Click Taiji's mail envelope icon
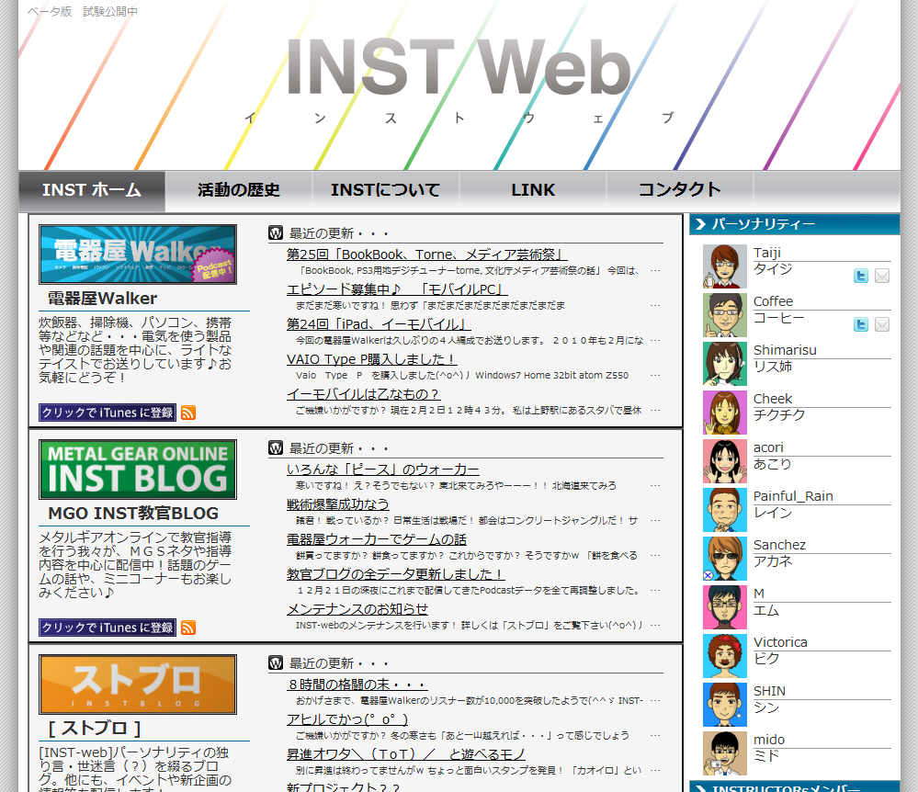918x792 pixels. point(882,276)
